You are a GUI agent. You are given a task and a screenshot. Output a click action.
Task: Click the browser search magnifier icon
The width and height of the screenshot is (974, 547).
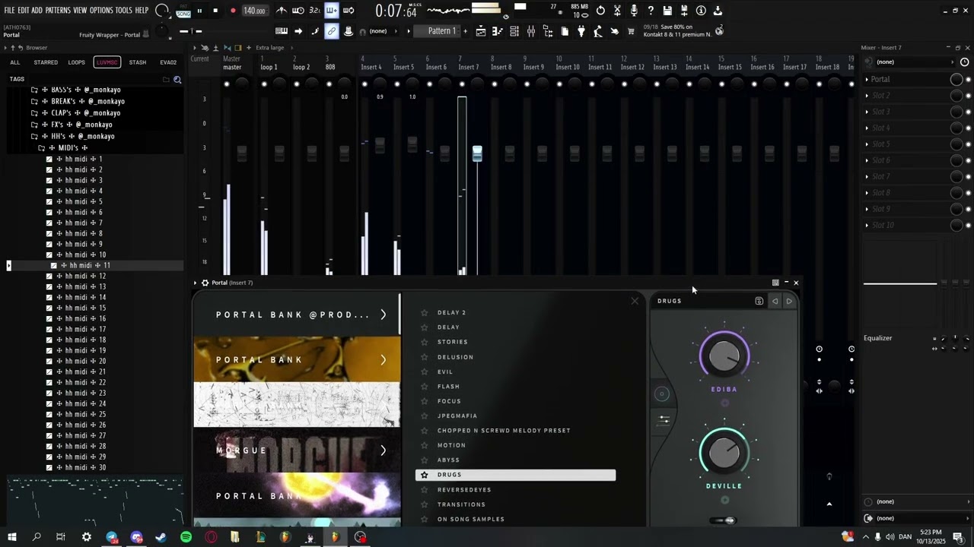[177, 80]
